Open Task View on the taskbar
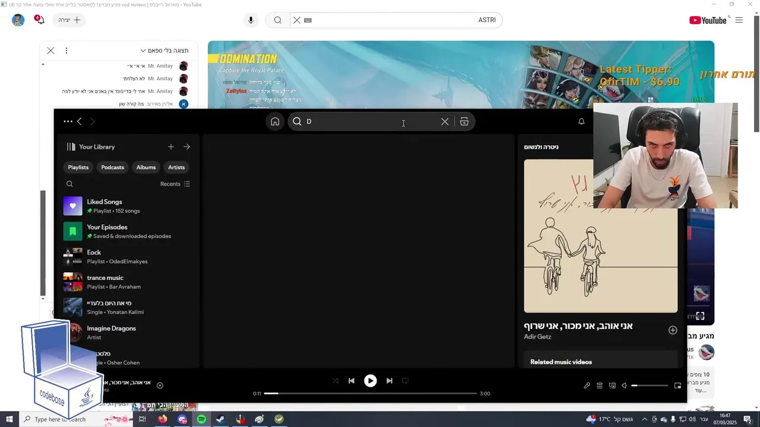This screenshot has width=760, height=427. coord(142,419)
